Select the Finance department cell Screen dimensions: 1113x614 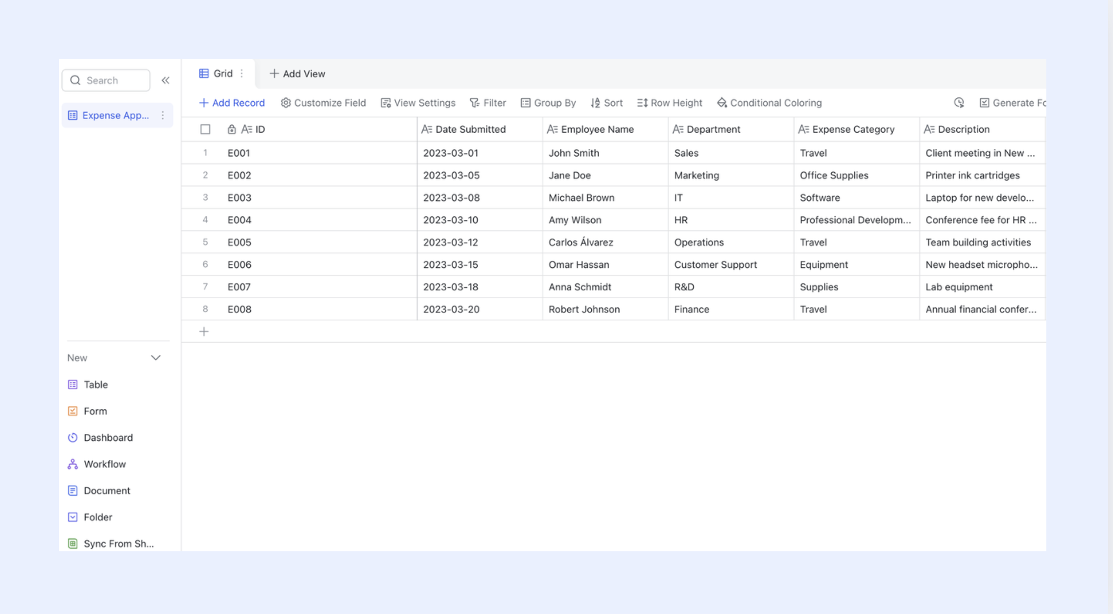pos(731,309)
